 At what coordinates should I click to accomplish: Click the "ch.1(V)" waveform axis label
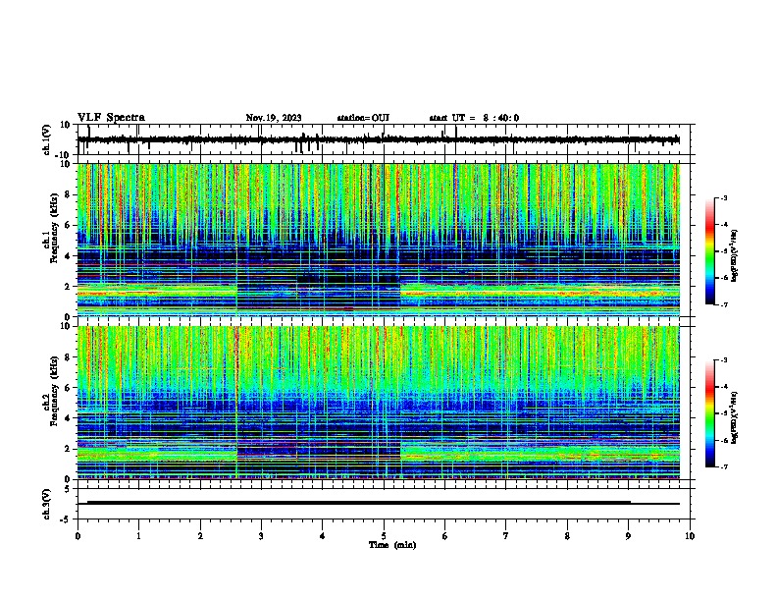click(47, 139)
